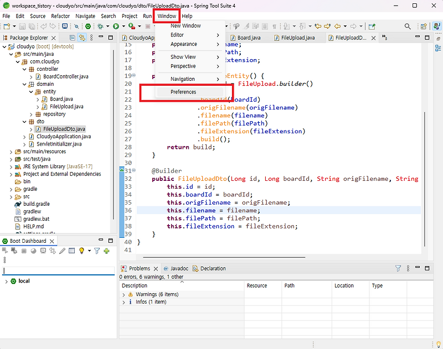443x349 pixels.
Task: Click Link with Editor icon in Package Explorer
Action: click(82, 38)
